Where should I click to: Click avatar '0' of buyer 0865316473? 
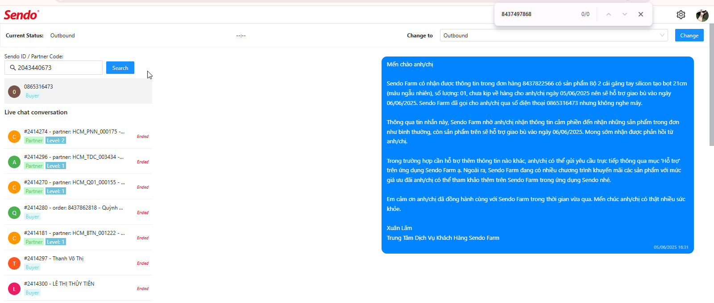[x=14, y=92]
